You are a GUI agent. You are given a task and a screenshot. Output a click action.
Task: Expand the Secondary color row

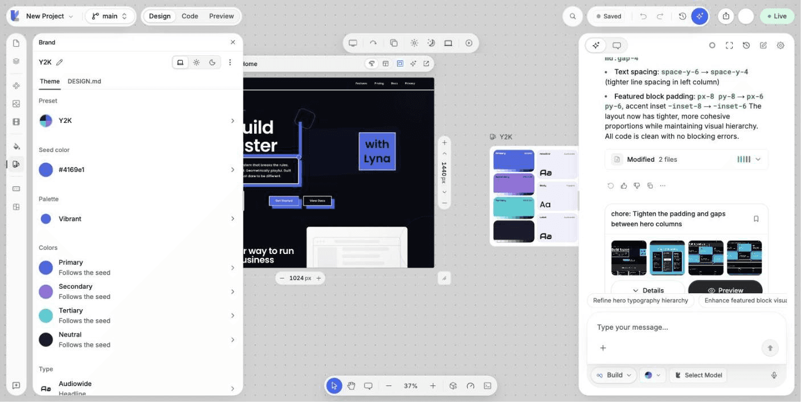click(137, 292)
